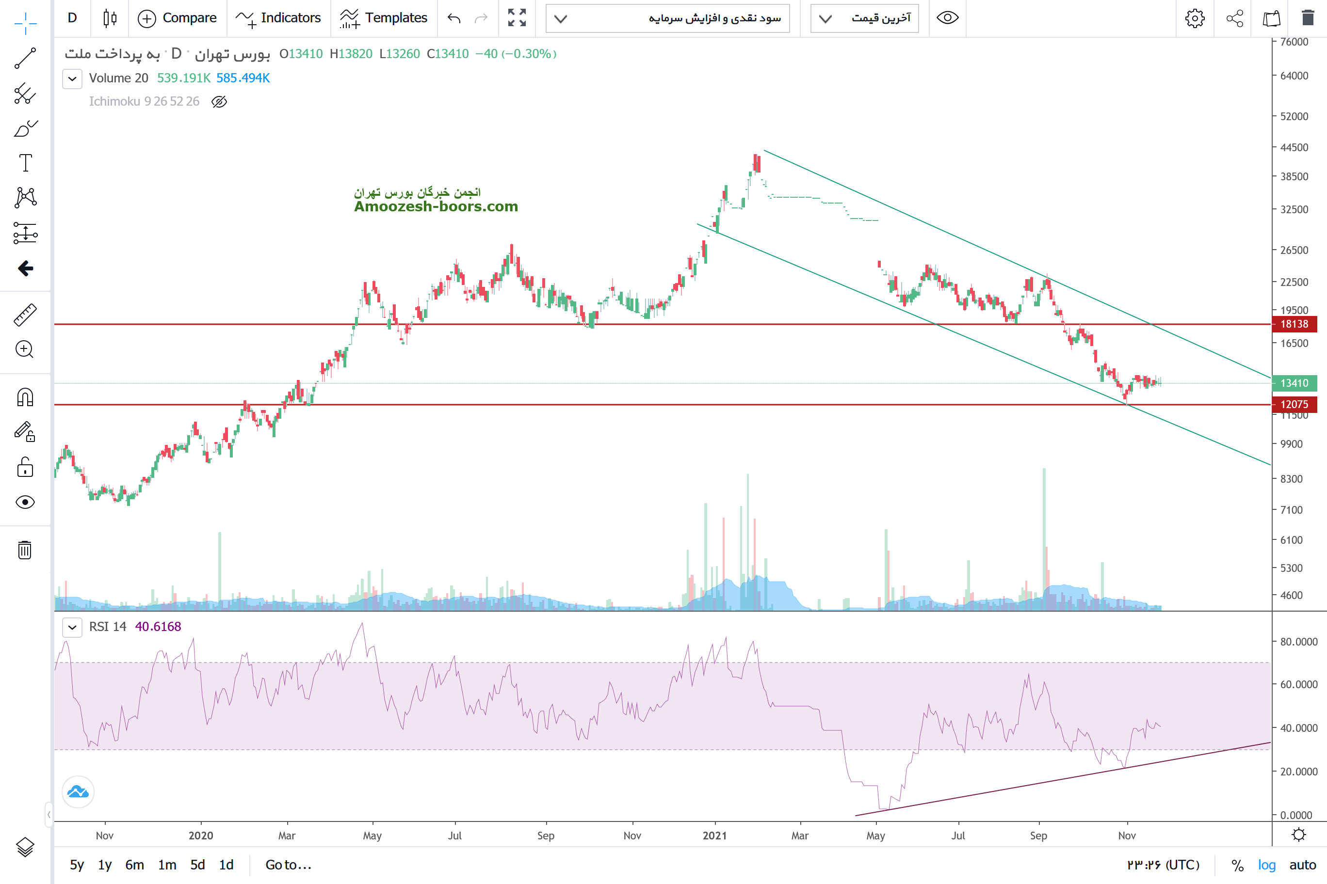Screen dimensions: 1327x884
Task: Set time range to 6m
Action: (x=134, y=865)
